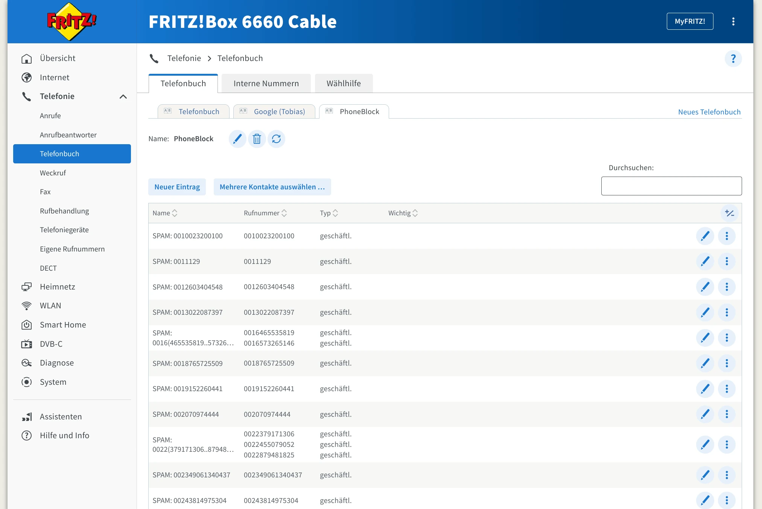Sort table by Name column
The height and width of the screenshot is (509, 762).
tap(165, 213)
